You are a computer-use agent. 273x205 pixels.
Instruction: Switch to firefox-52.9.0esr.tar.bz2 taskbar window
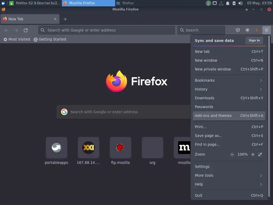click(35, 3)
